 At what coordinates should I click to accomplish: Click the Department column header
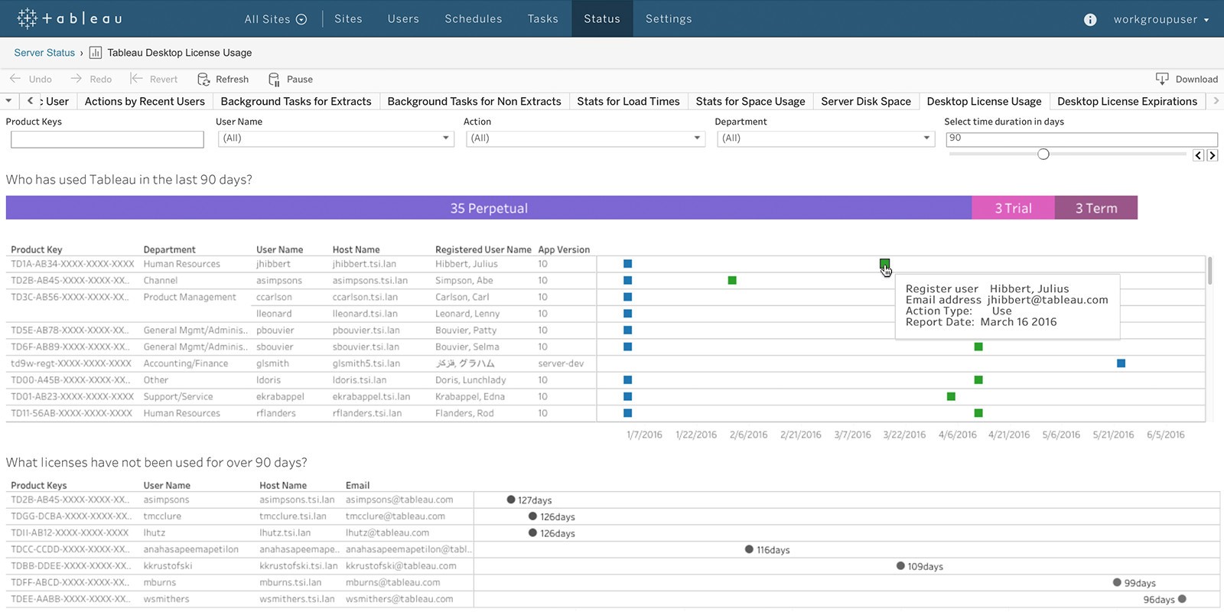(169, 249)
